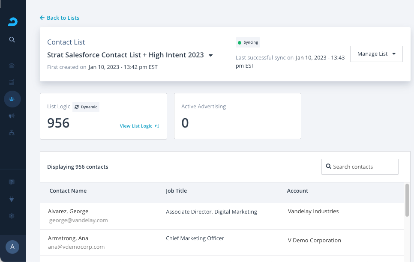Click the Job Title column header

click(176, 191)
